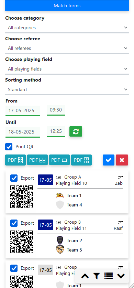Uncheck Export for Group B match

click(14, 223)
